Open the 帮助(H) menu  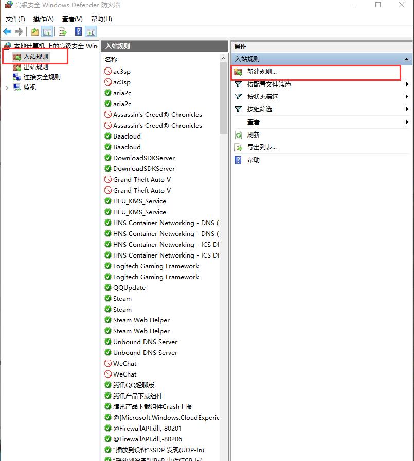tap(101, 19)
